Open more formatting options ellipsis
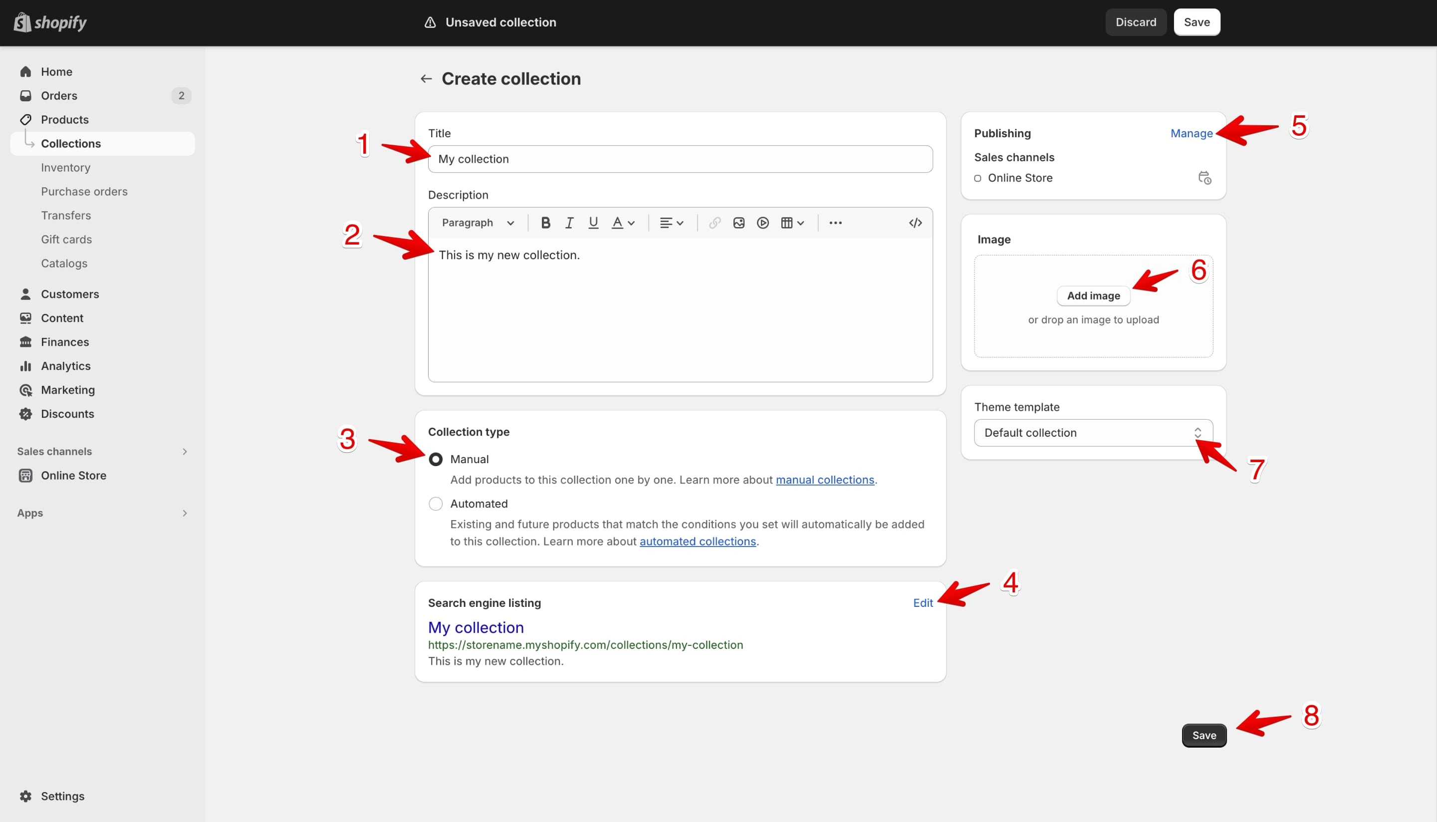This screenshot has height=822, width=1437. 835,223
